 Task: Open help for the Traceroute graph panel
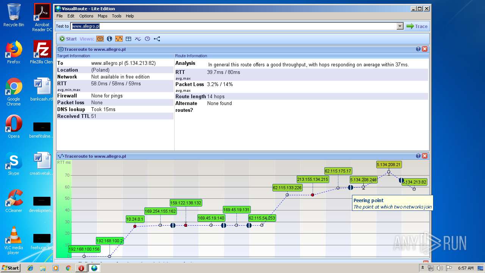click(418, 156)
